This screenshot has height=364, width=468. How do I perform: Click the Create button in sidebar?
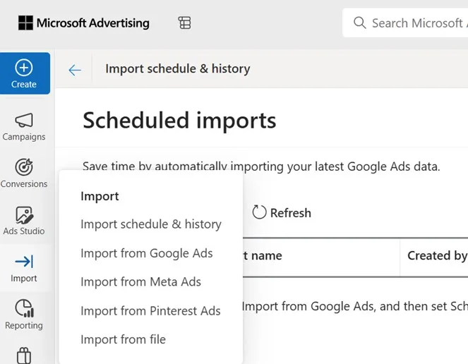tap(25, 73)
